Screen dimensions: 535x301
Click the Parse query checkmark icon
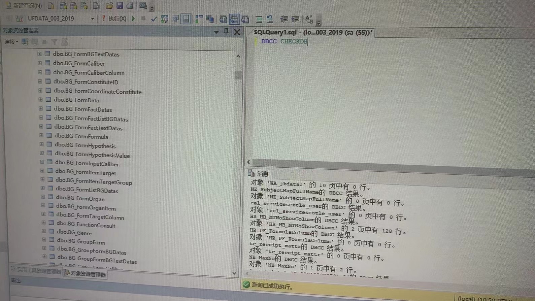coord(154,19)
